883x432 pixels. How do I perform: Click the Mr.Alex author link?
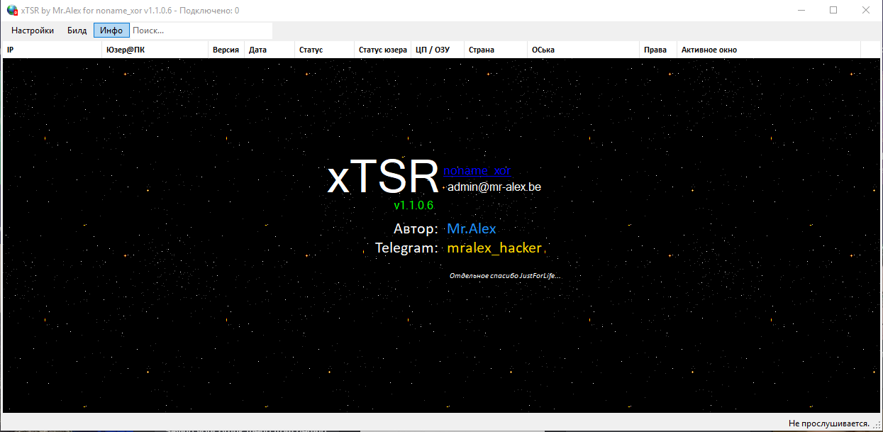pos(472,229)
